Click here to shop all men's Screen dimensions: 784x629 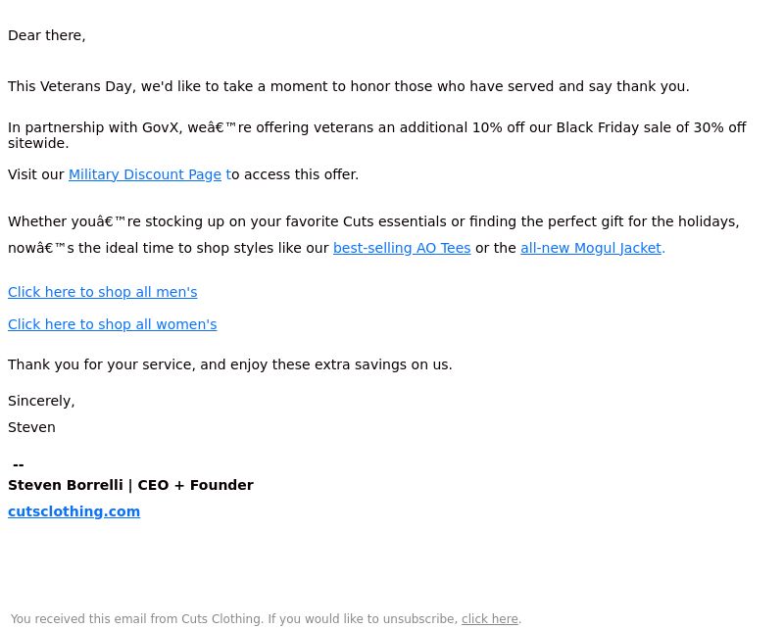click(103, 292)
